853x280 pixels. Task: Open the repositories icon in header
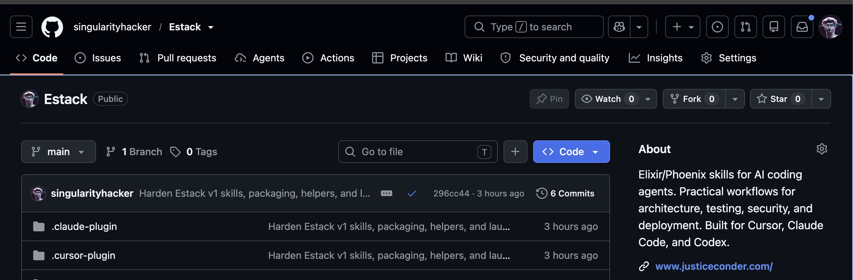tap(774, 27)
